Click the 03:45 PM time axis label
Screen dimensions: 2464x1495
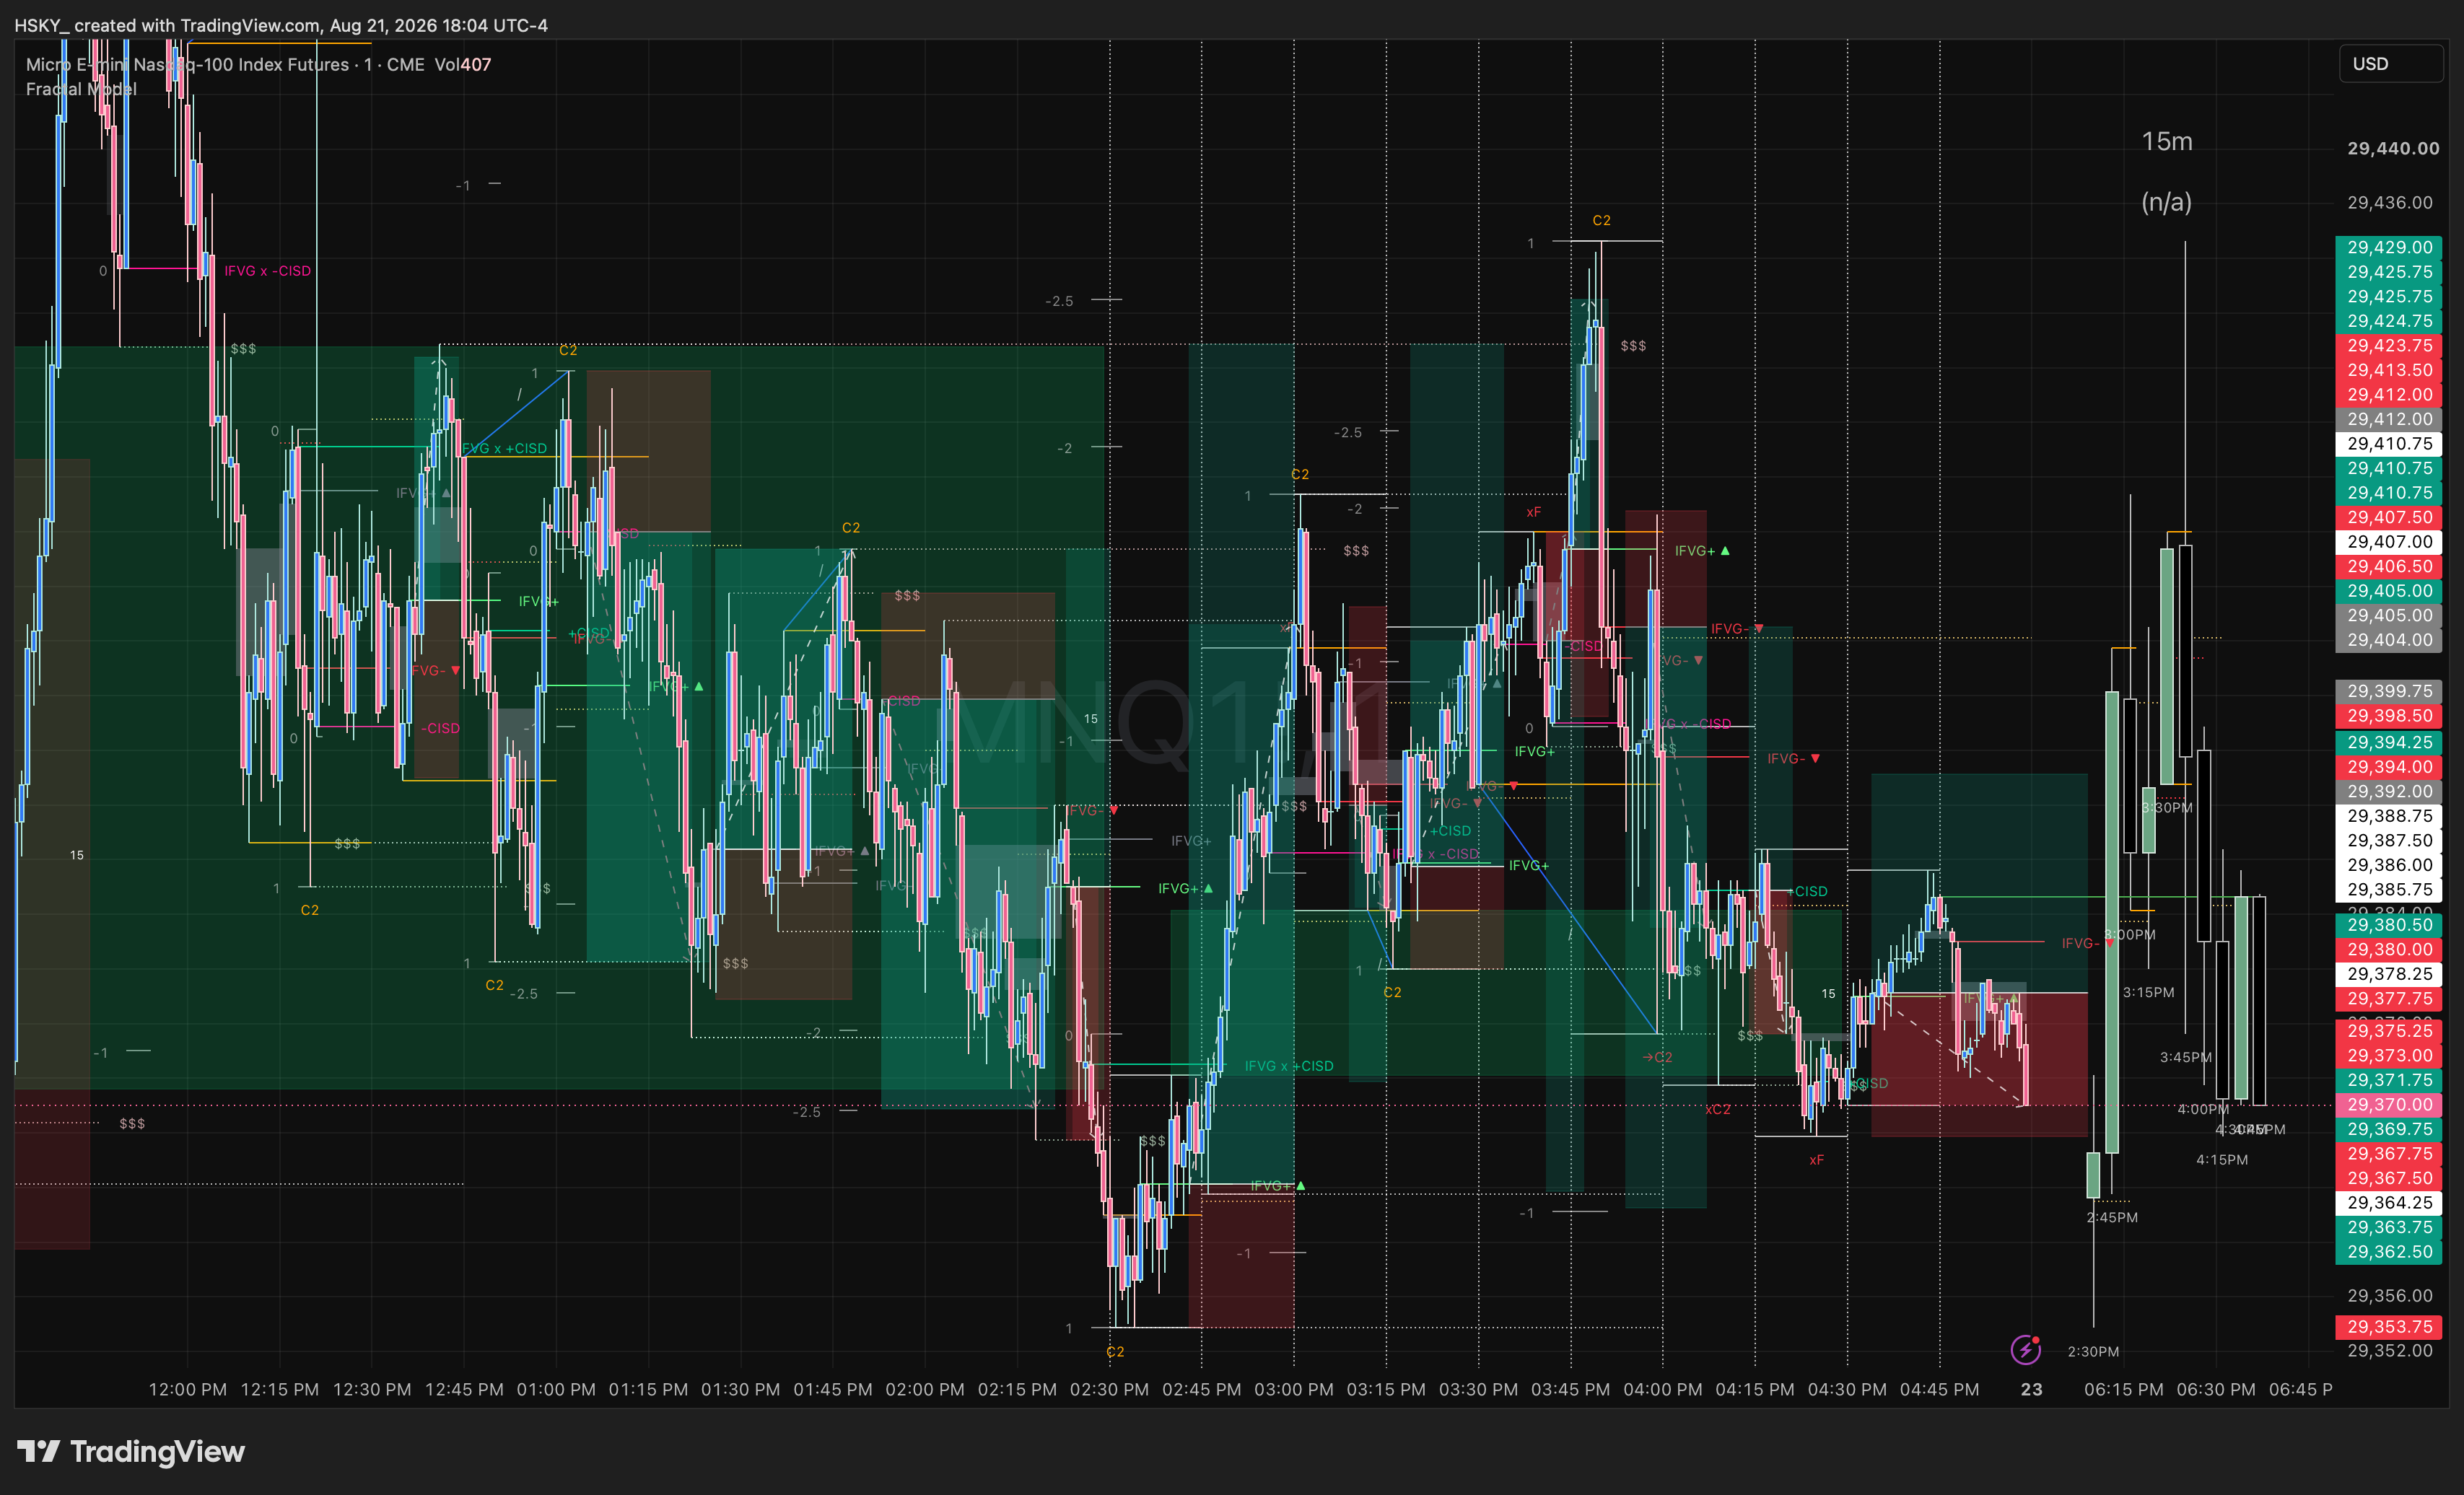[x=1570, y=1389]
